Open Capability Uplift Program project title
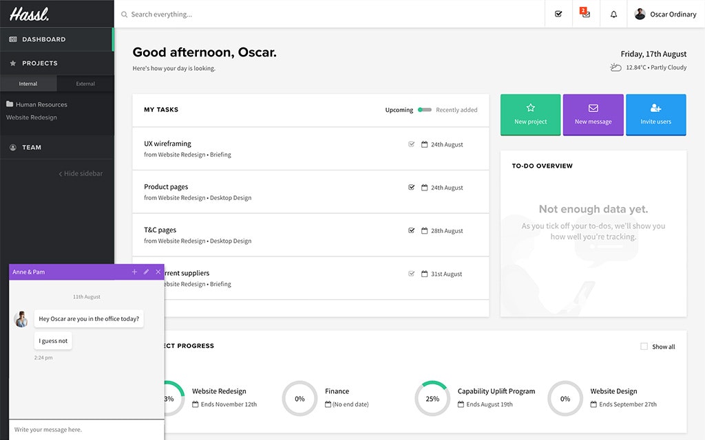The image size is (705, 440). [496, 391]
